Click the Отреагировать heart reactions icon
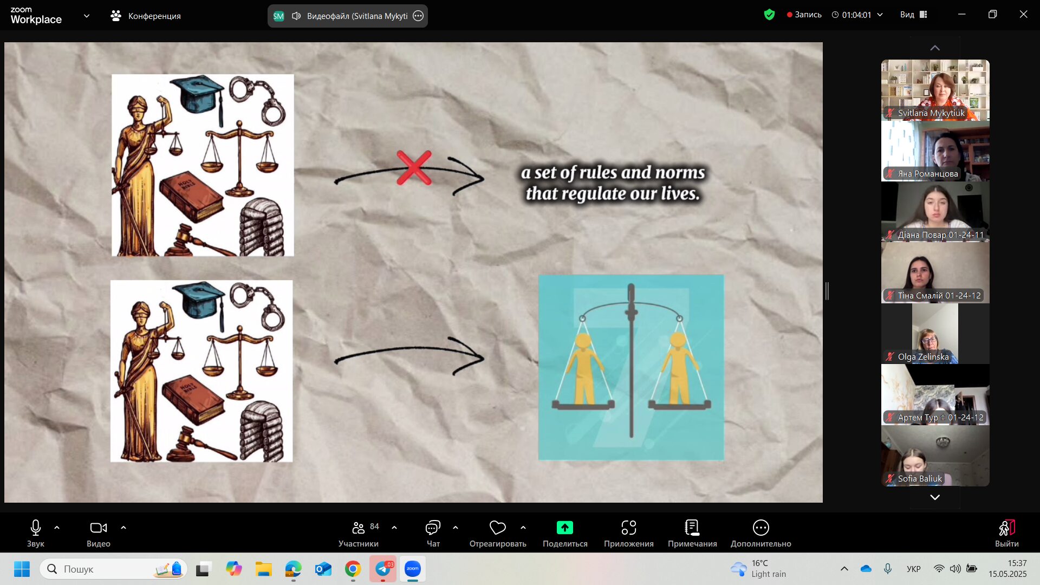Viewport: 1040px width, 585px height. click(497, 528)
